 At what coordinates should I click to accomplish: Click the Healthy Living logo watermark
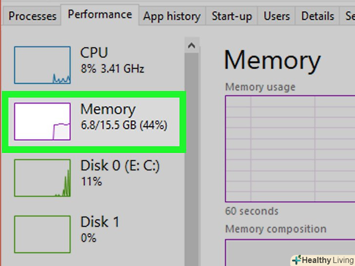pyautogui.click(x=322, y=260)
